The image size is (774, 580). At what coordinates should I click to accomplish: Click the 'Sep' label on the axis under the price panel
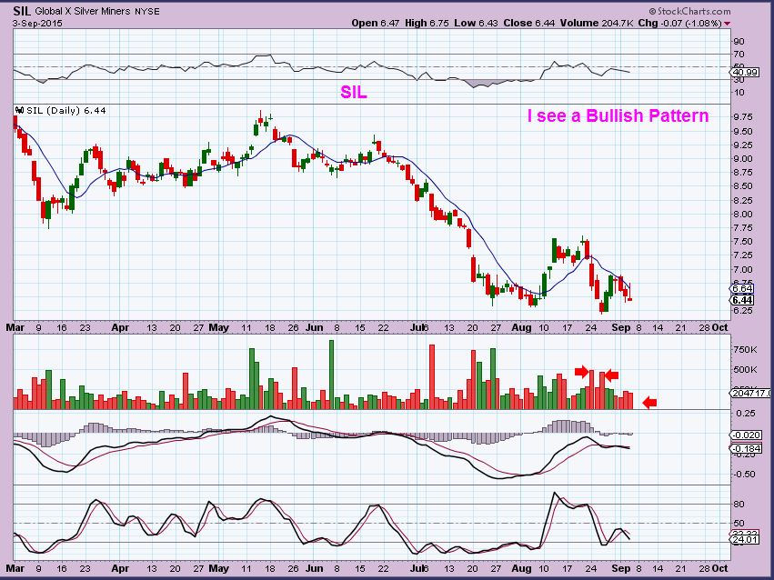click(x=621, y=327)
